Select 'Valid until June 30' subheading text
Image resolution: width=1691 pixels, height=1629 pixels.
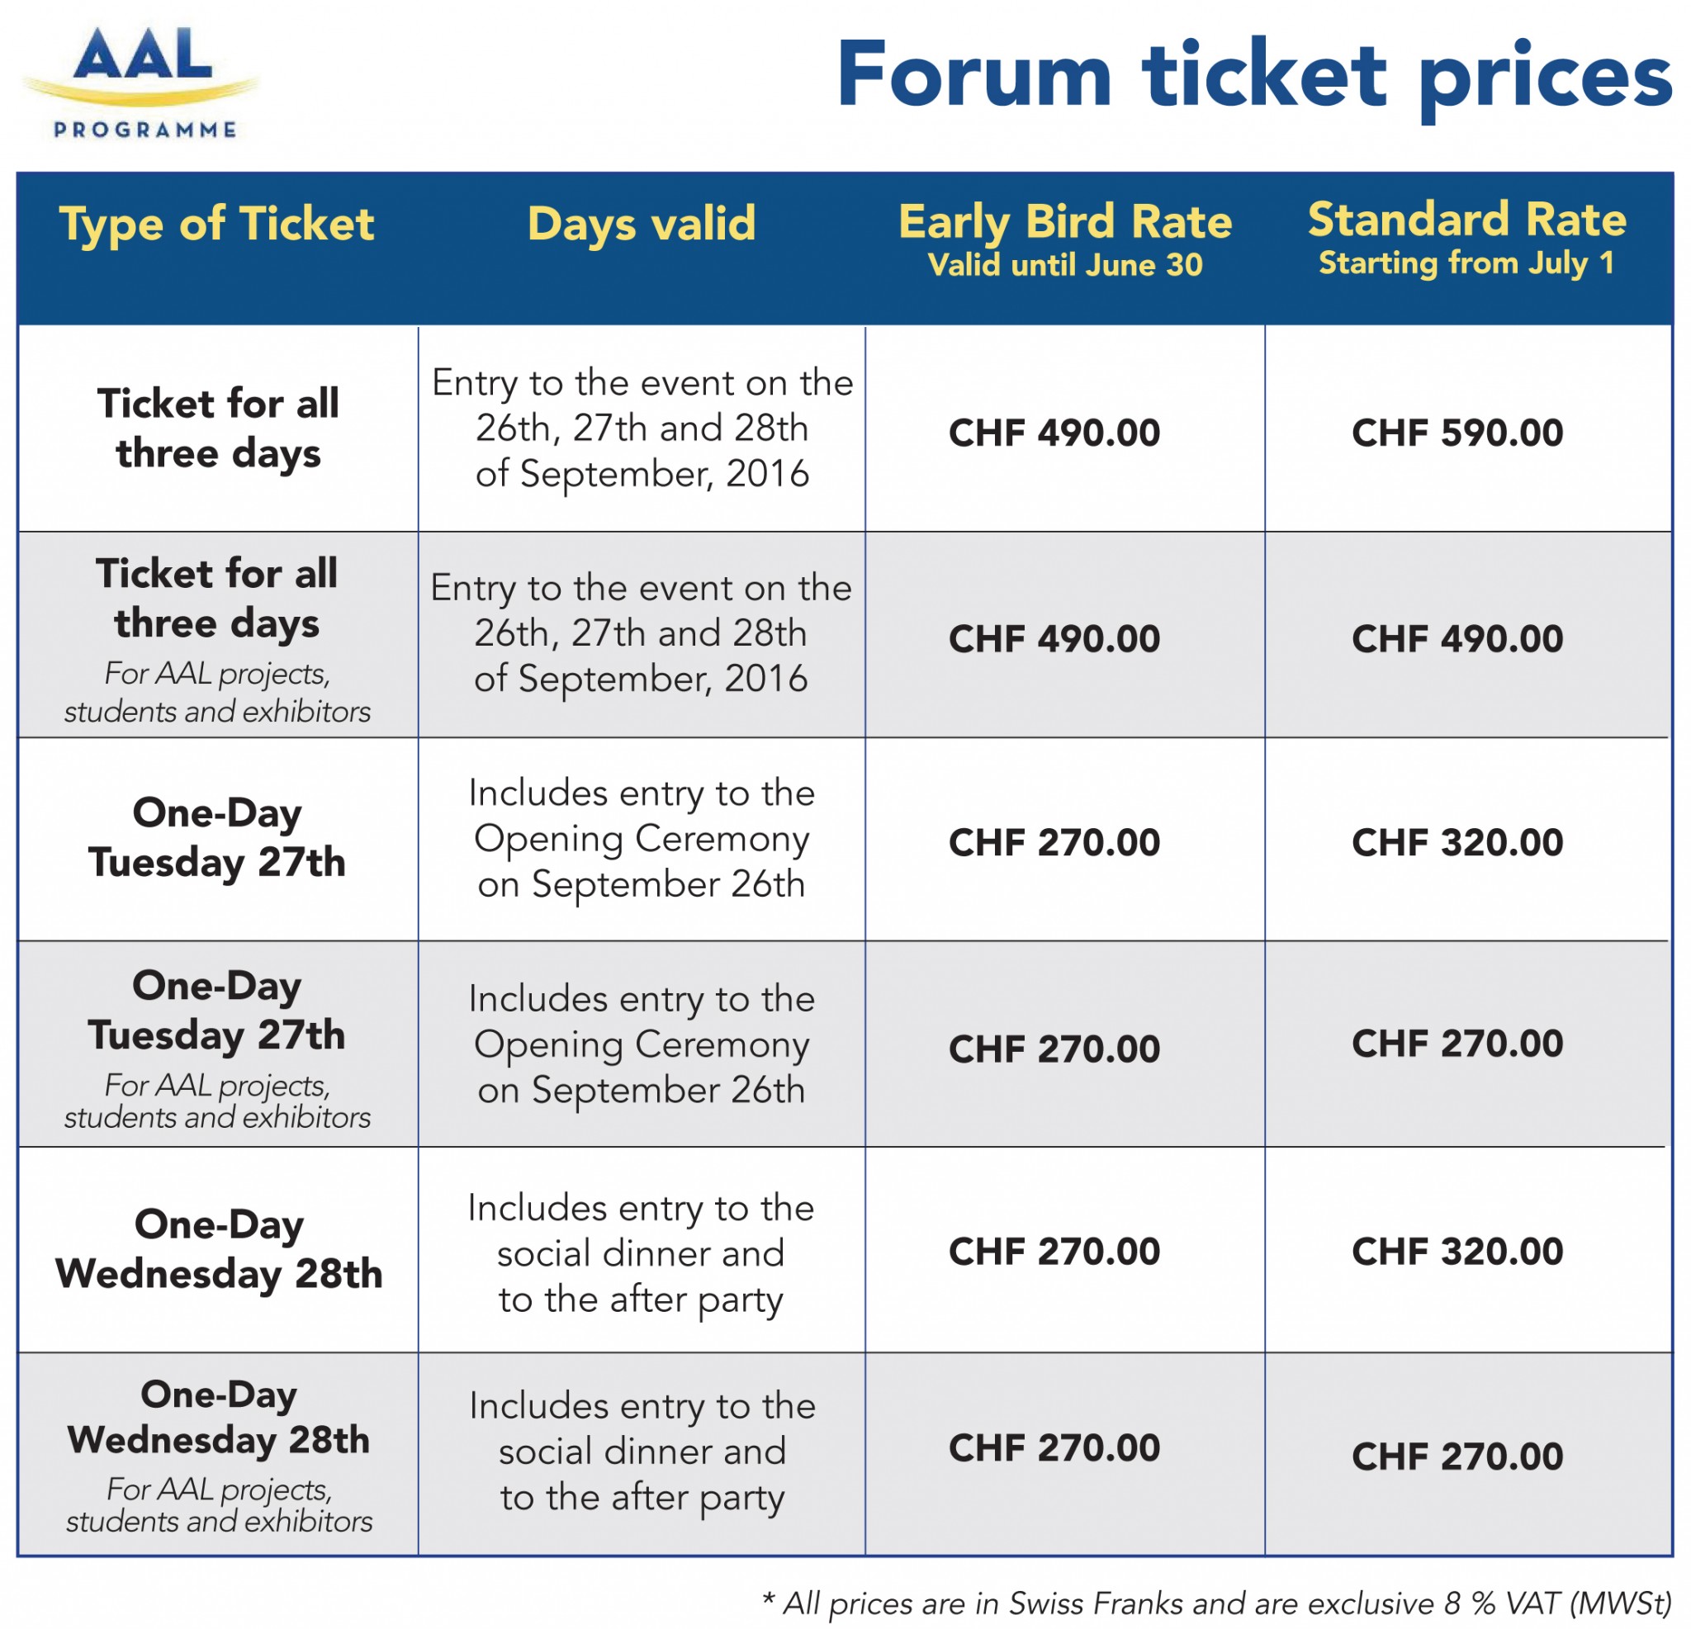pos(1065,265)
